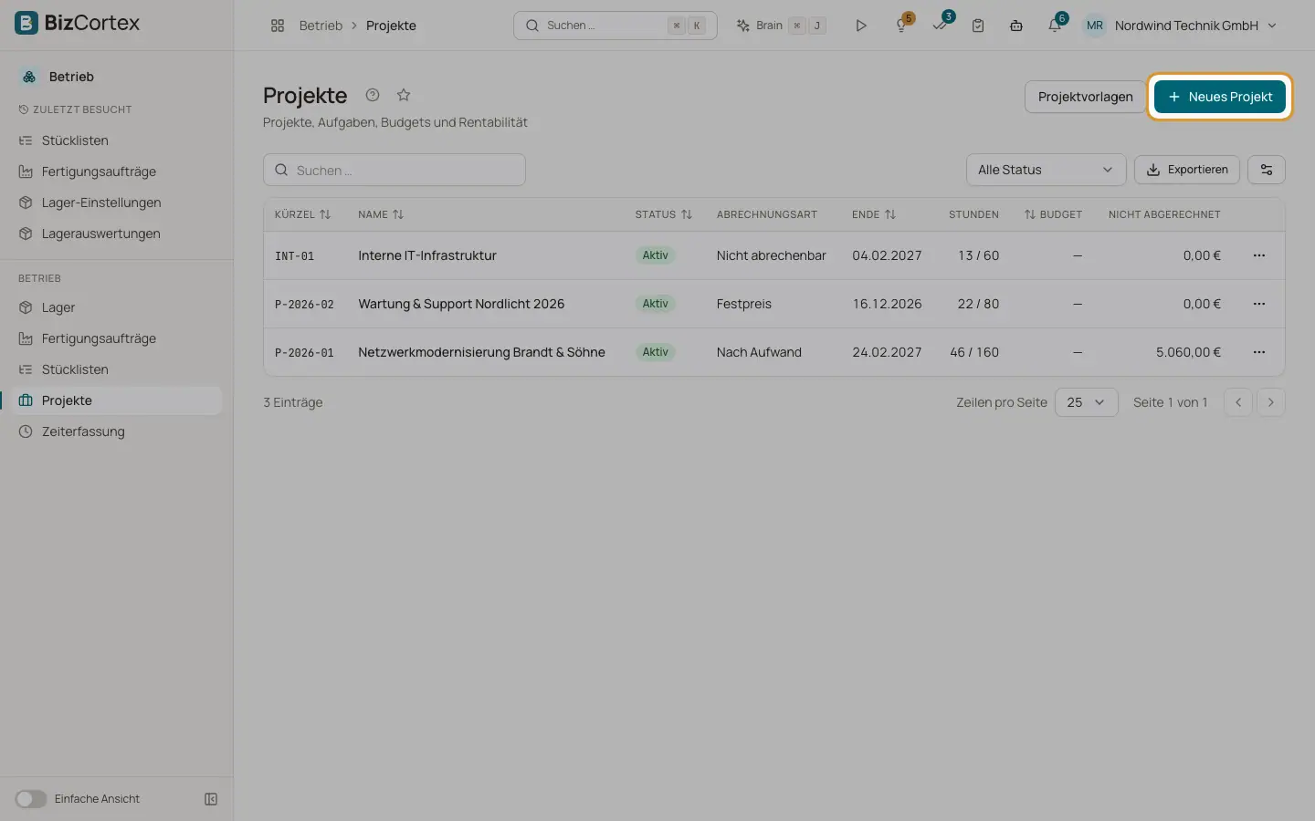Viewport: 1315px width, 821px height.
Task: Open the lightbulb tips icon with badge 5
Action: point(902,26)
